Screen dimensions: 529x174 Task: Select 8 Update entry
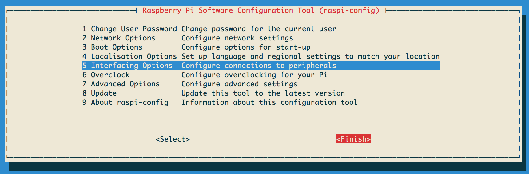[x=261, y=93]
